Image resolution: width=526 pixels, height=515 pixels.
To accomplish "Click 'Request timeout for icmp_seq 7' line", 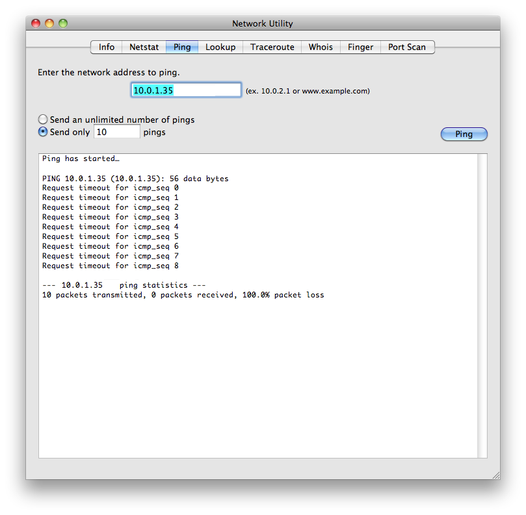I will tap(111, 256).
